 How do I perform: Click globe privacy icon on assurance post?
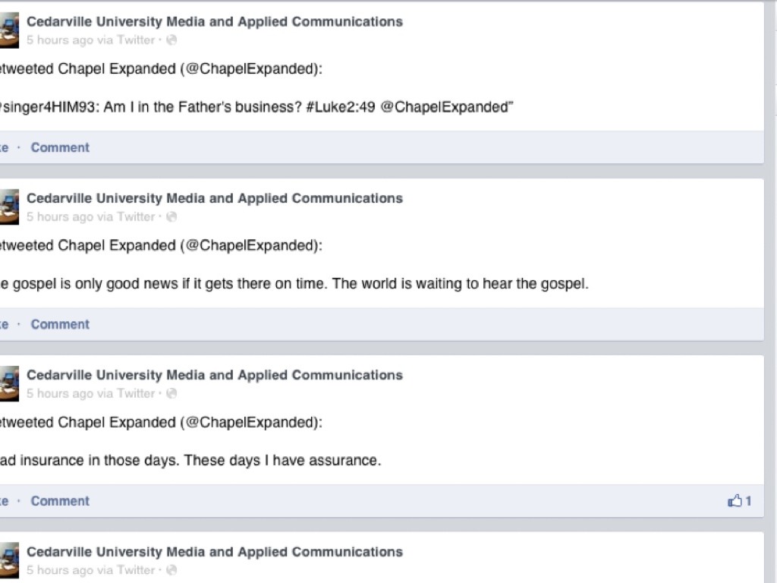pyautogui.click(x=171, y=394)
